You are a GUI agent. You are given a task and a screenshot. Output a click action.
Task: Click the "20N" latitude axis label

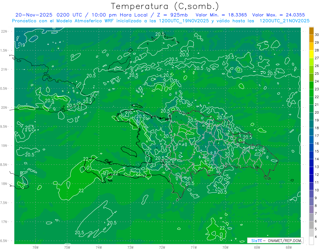pos(4,107)
